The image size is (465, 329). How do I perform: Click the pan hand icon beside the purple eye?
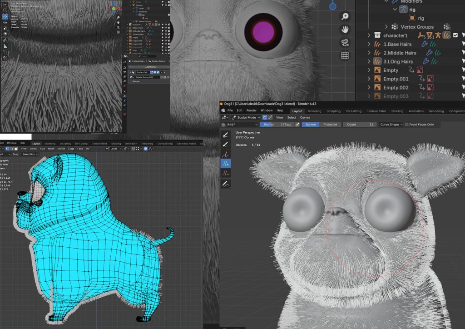point(345,30)
